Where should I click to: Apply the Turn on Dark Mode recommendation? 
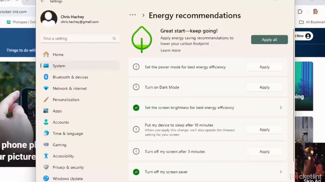264,87
